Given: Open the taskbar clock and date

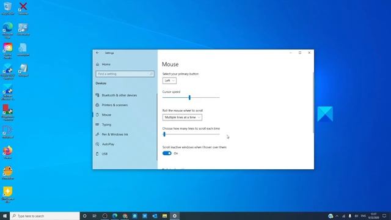Looking at the screenshot, I should click(373, 216).
